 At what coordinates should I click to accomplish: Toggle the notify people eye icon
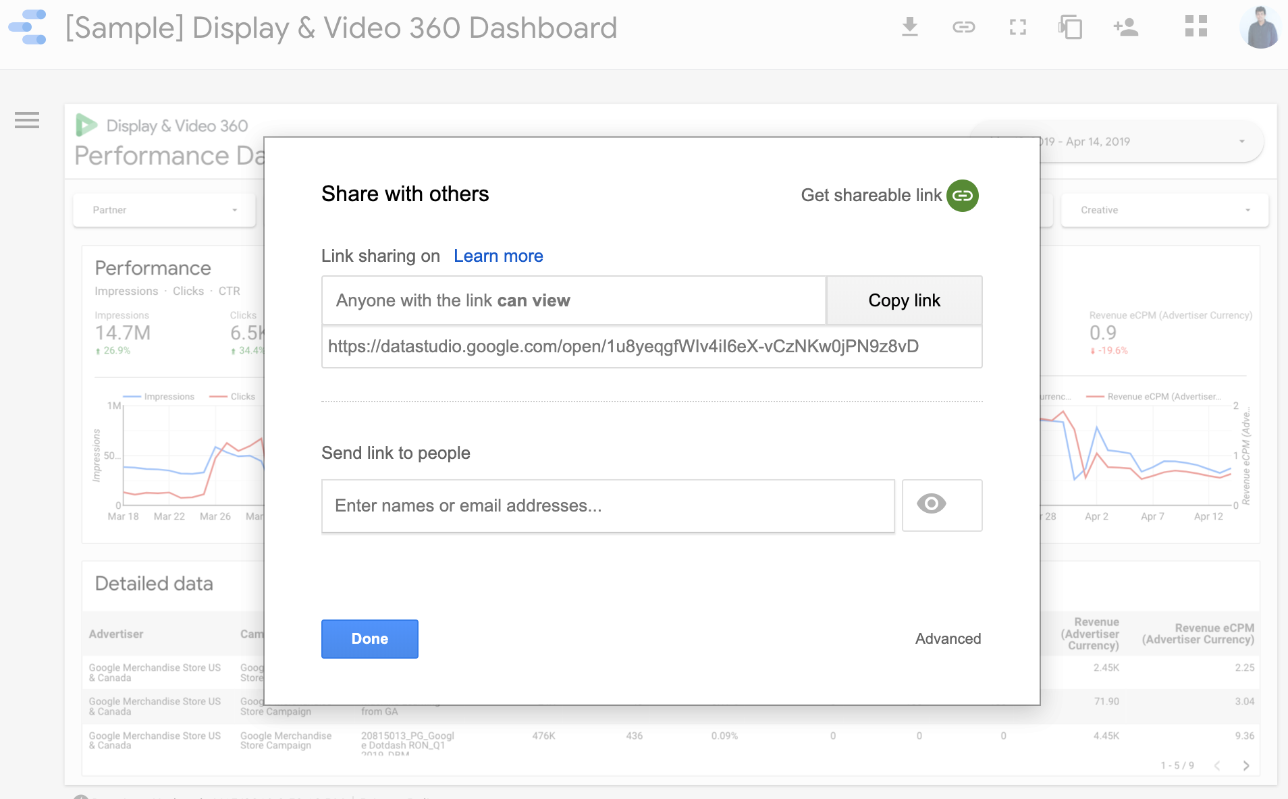click(942, 505)
